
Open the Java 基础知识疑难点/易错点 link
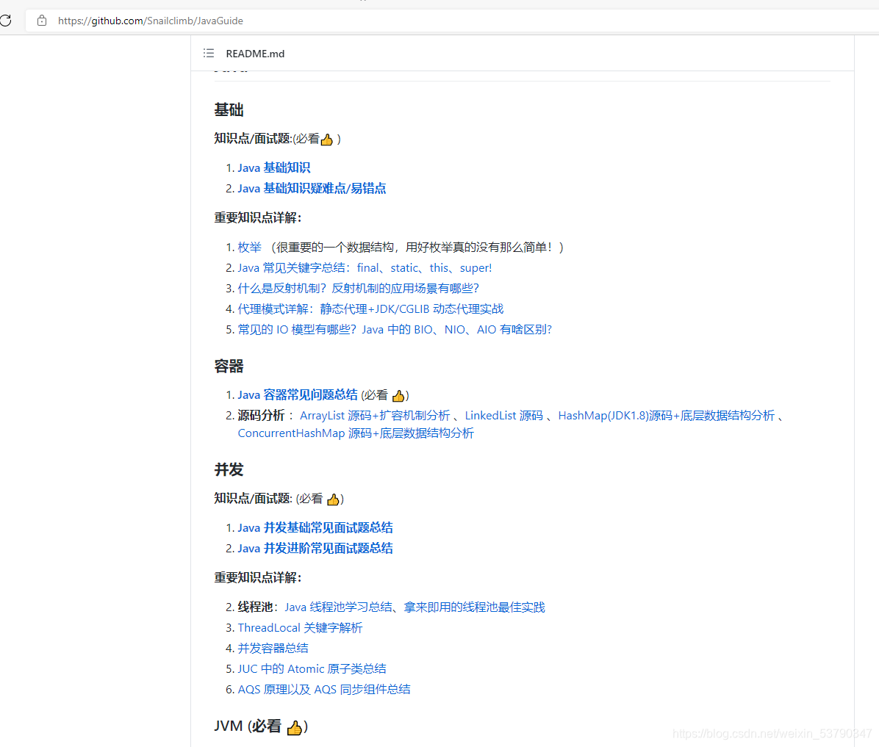pos(309,188)
